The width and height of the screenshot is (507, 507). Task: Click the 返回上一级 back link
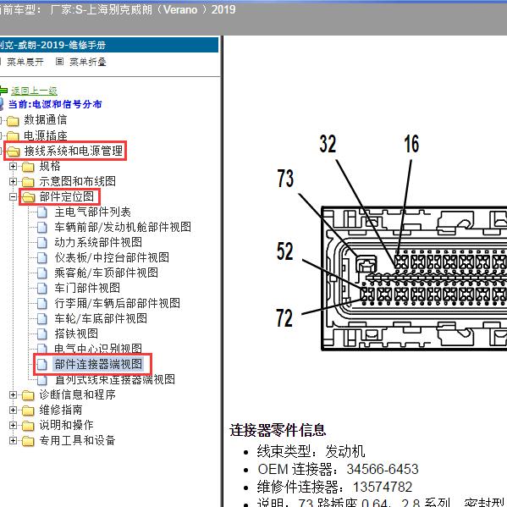tap(34, 91)
